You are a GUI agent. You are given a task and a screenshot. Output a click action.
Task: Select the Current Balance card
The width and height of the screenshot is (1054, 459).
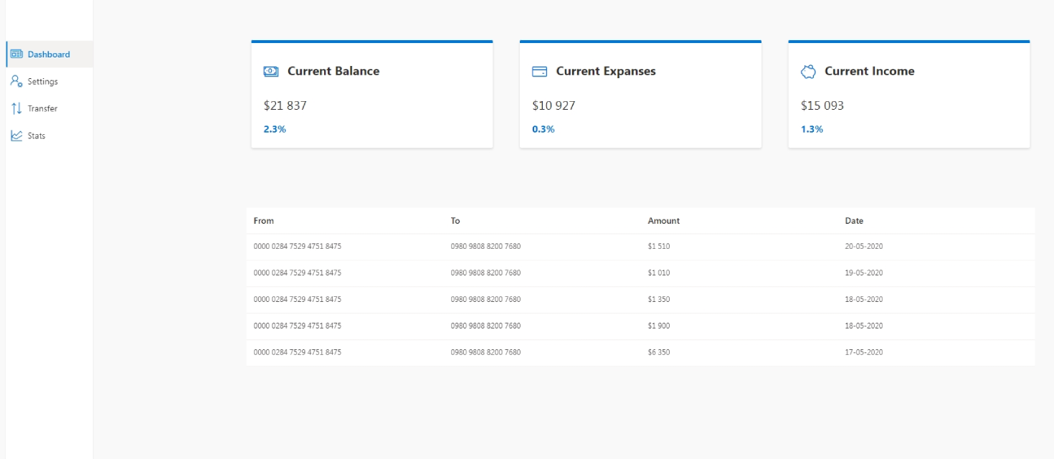coord(371,93)
